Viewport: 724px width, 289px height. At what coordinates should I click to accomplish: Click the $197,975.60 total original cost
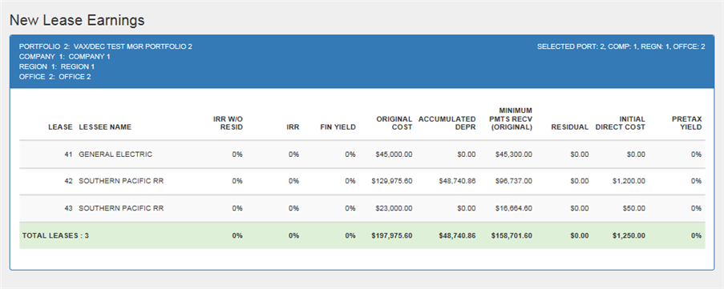pyautogui.click(x=391, y=235)
